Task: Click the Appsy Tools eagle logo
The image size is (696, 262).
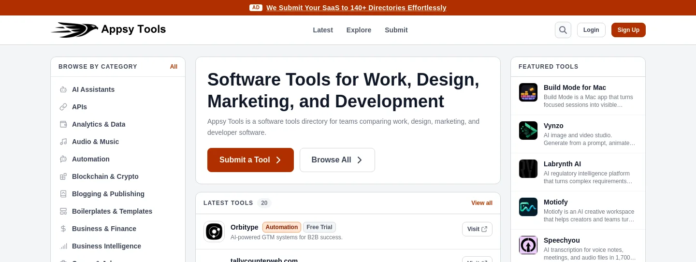Action: click(74, 30)
